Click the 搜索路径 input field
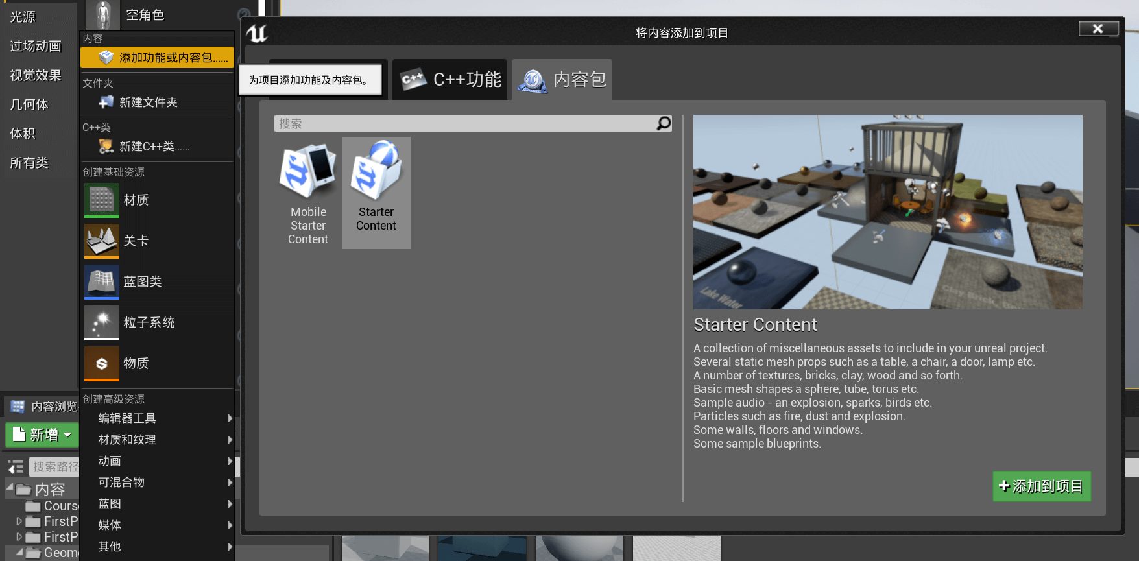 coord(54,467)
